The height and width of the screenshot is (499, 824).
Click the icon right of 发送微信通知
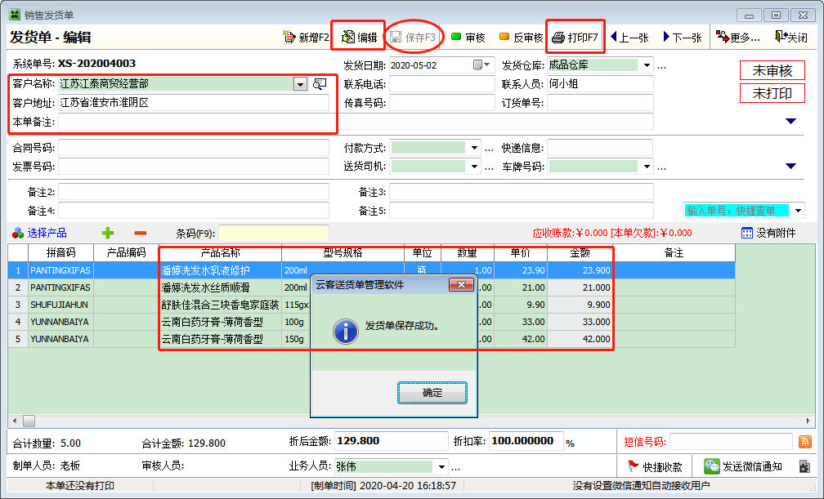tap(804, 466)
